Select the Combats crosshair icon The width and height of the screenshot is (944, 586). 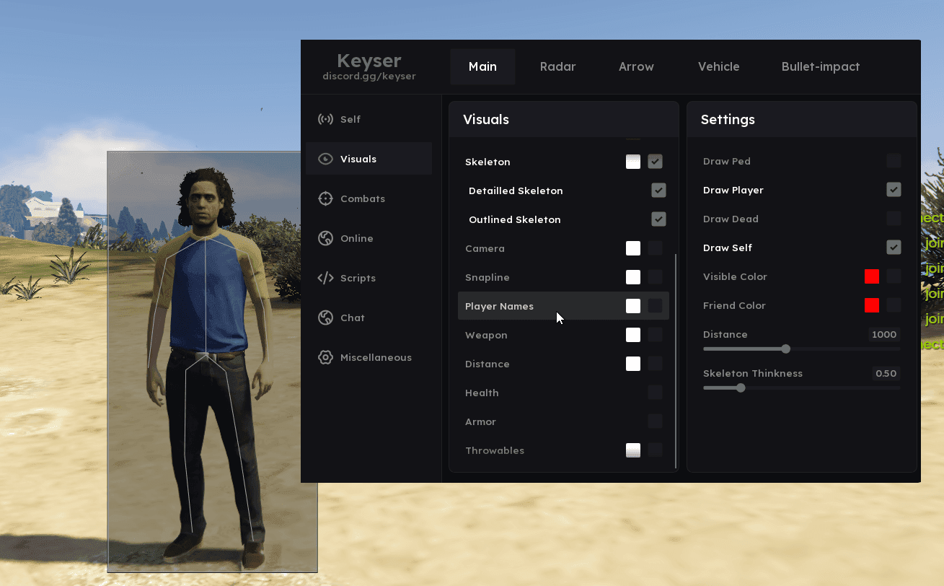[x=325, y=198]
